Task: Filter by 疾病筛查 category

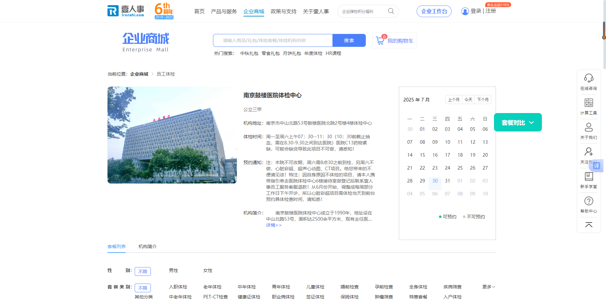Action: coord(453,287)
